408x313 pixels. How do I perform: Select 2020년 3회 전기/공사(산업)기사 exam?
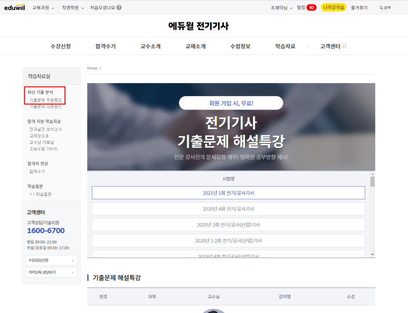[x=229, y=225]
